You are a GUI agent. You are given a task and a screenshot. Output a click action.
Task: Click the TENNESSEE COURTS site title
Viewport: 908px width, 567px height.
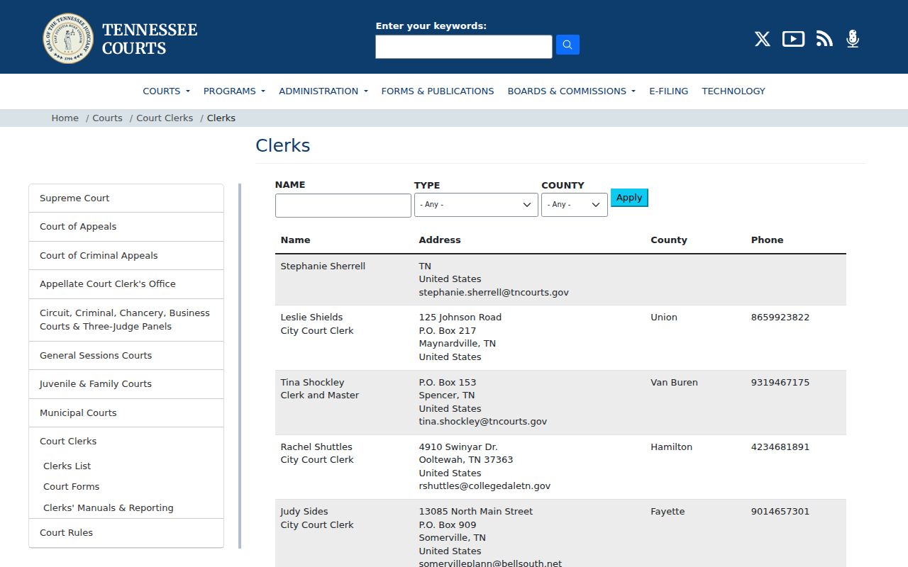click(x=150, y=39)
